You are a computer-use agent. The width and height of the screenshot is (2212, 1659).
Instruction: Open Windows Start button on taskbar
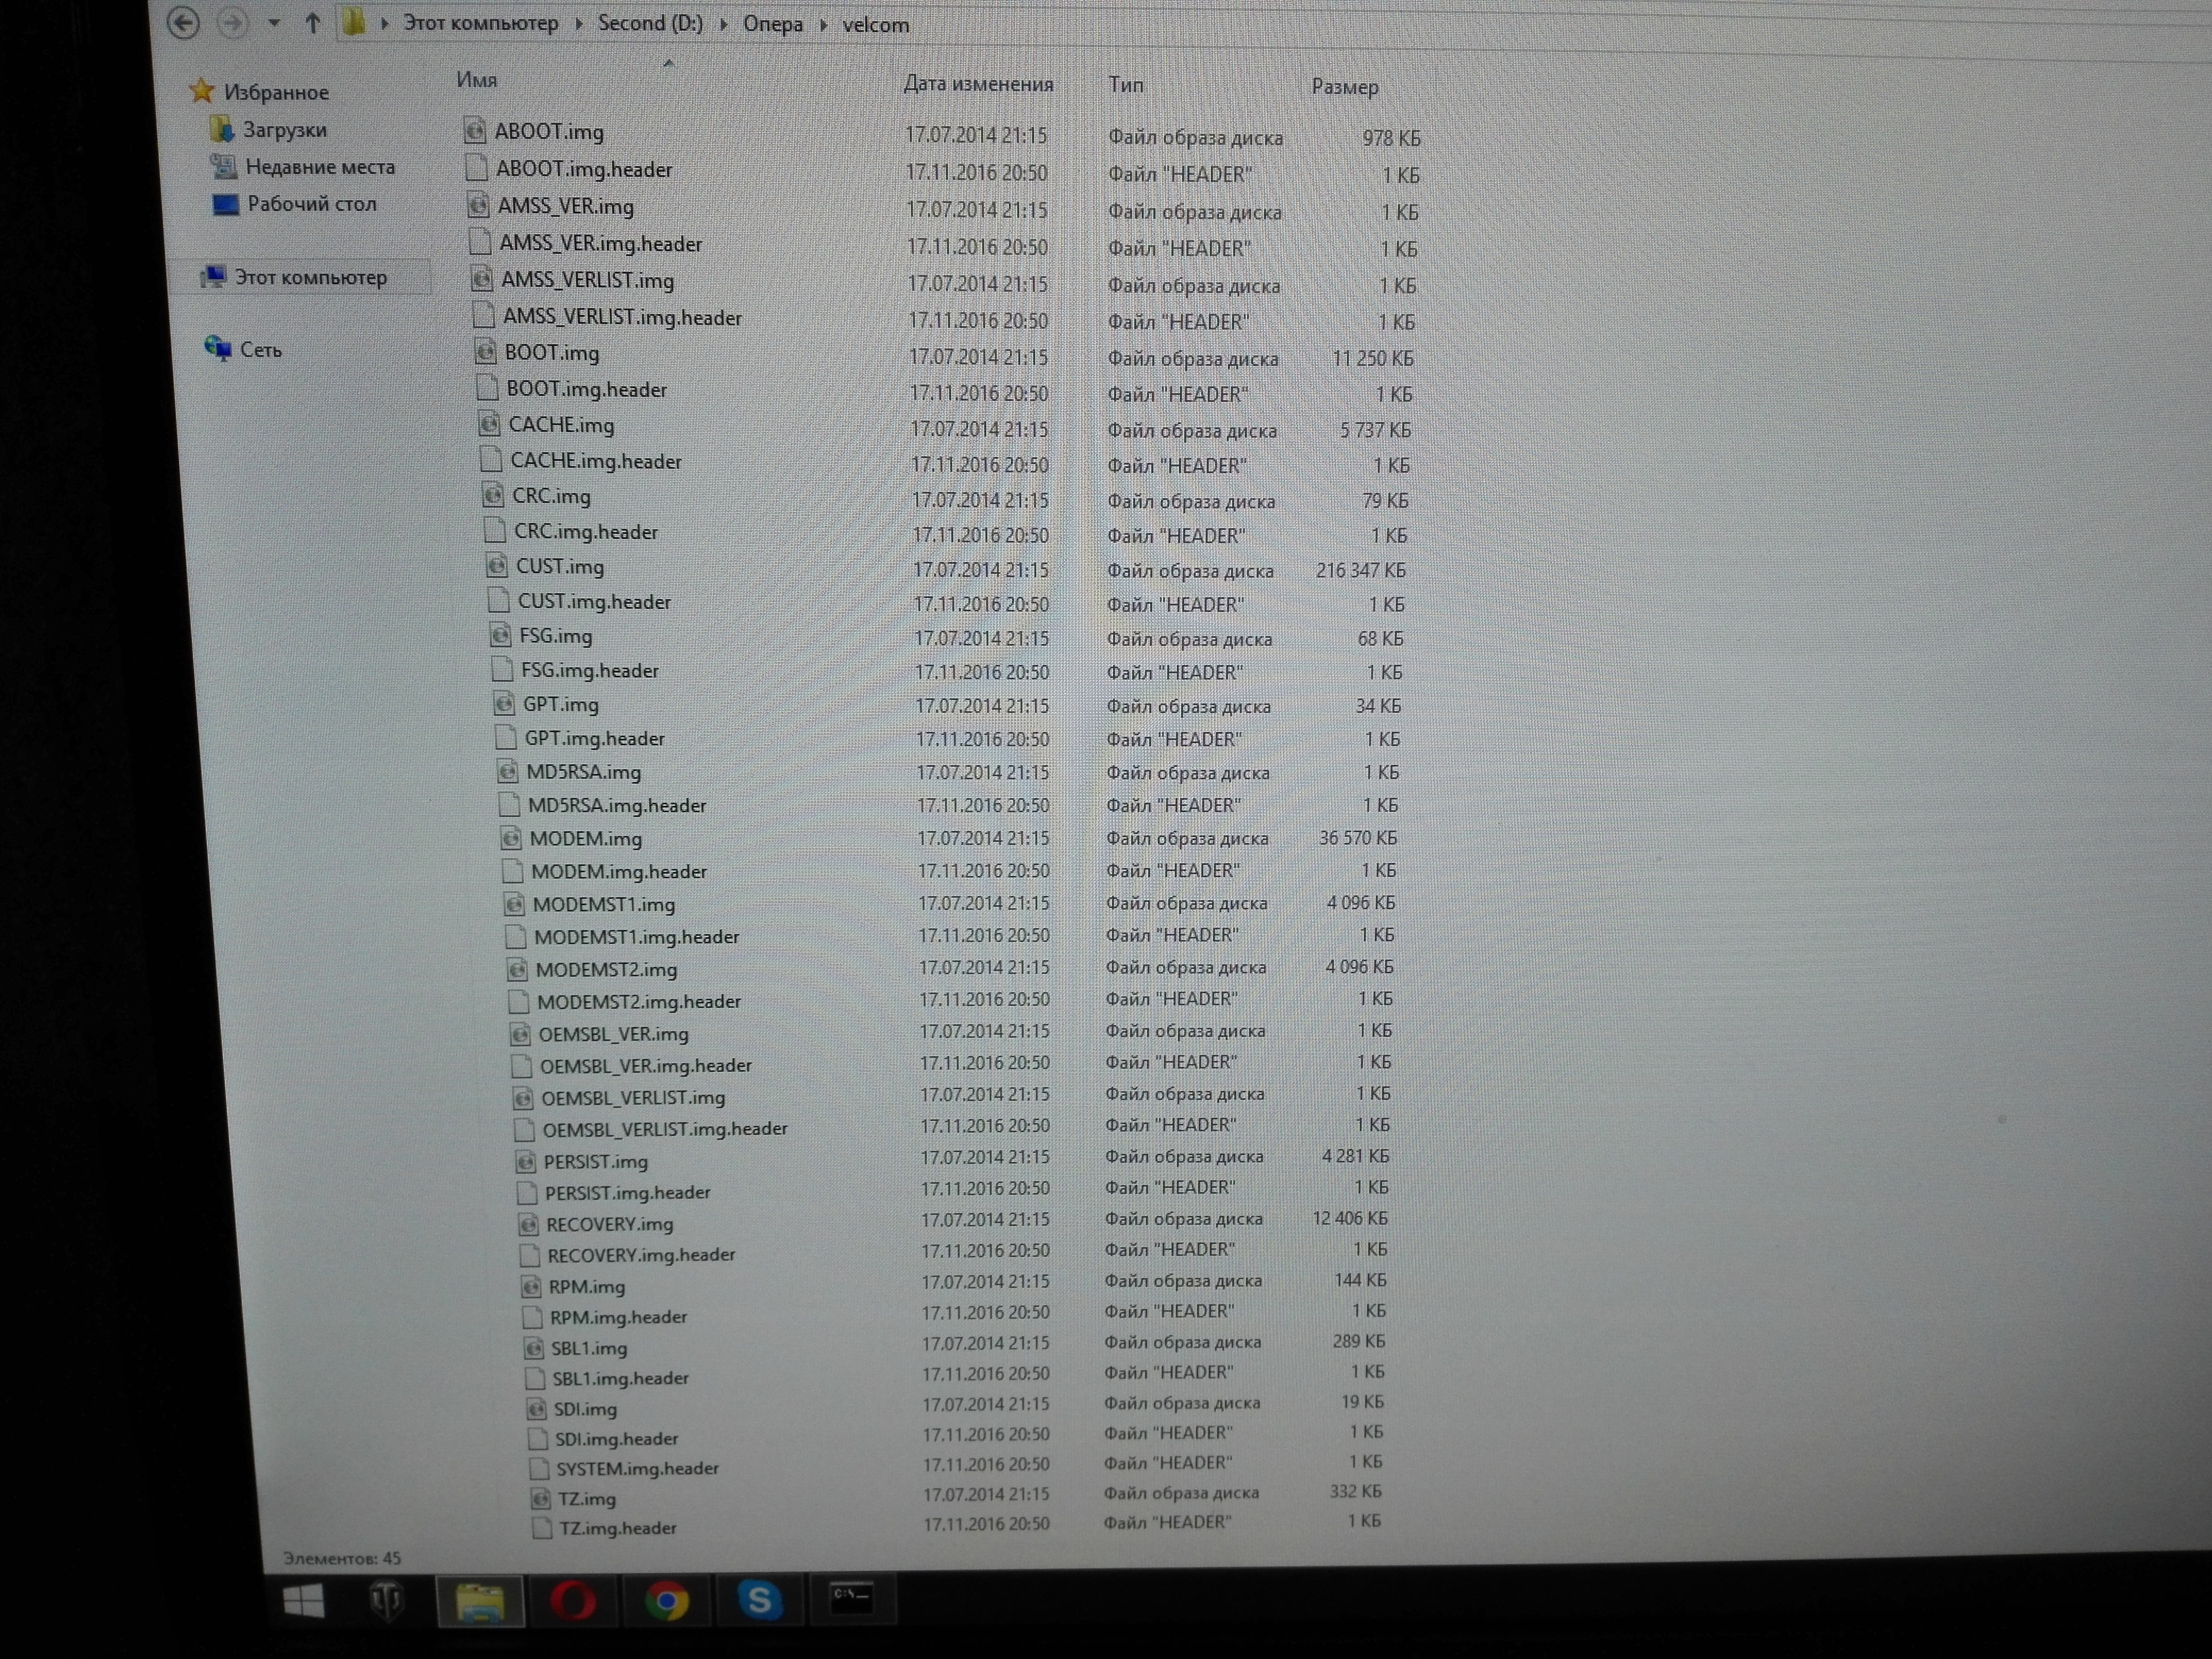(x=304, y=1601)
